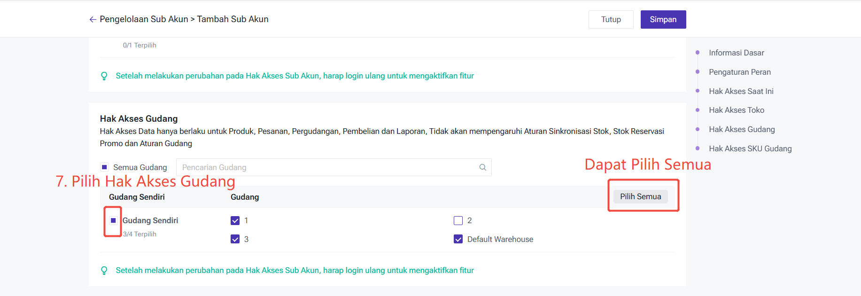Uncheck warehouse 3 checkbox
This screenshot has height=296, width=861.
pyautogui.click(x=235, y=239)
